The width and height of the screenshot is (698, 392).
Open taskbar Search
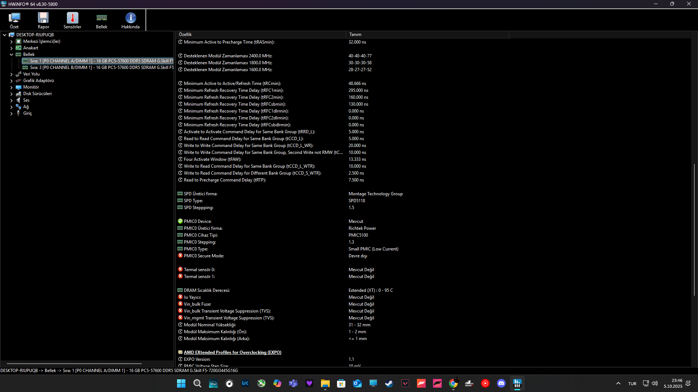point(197,383)
